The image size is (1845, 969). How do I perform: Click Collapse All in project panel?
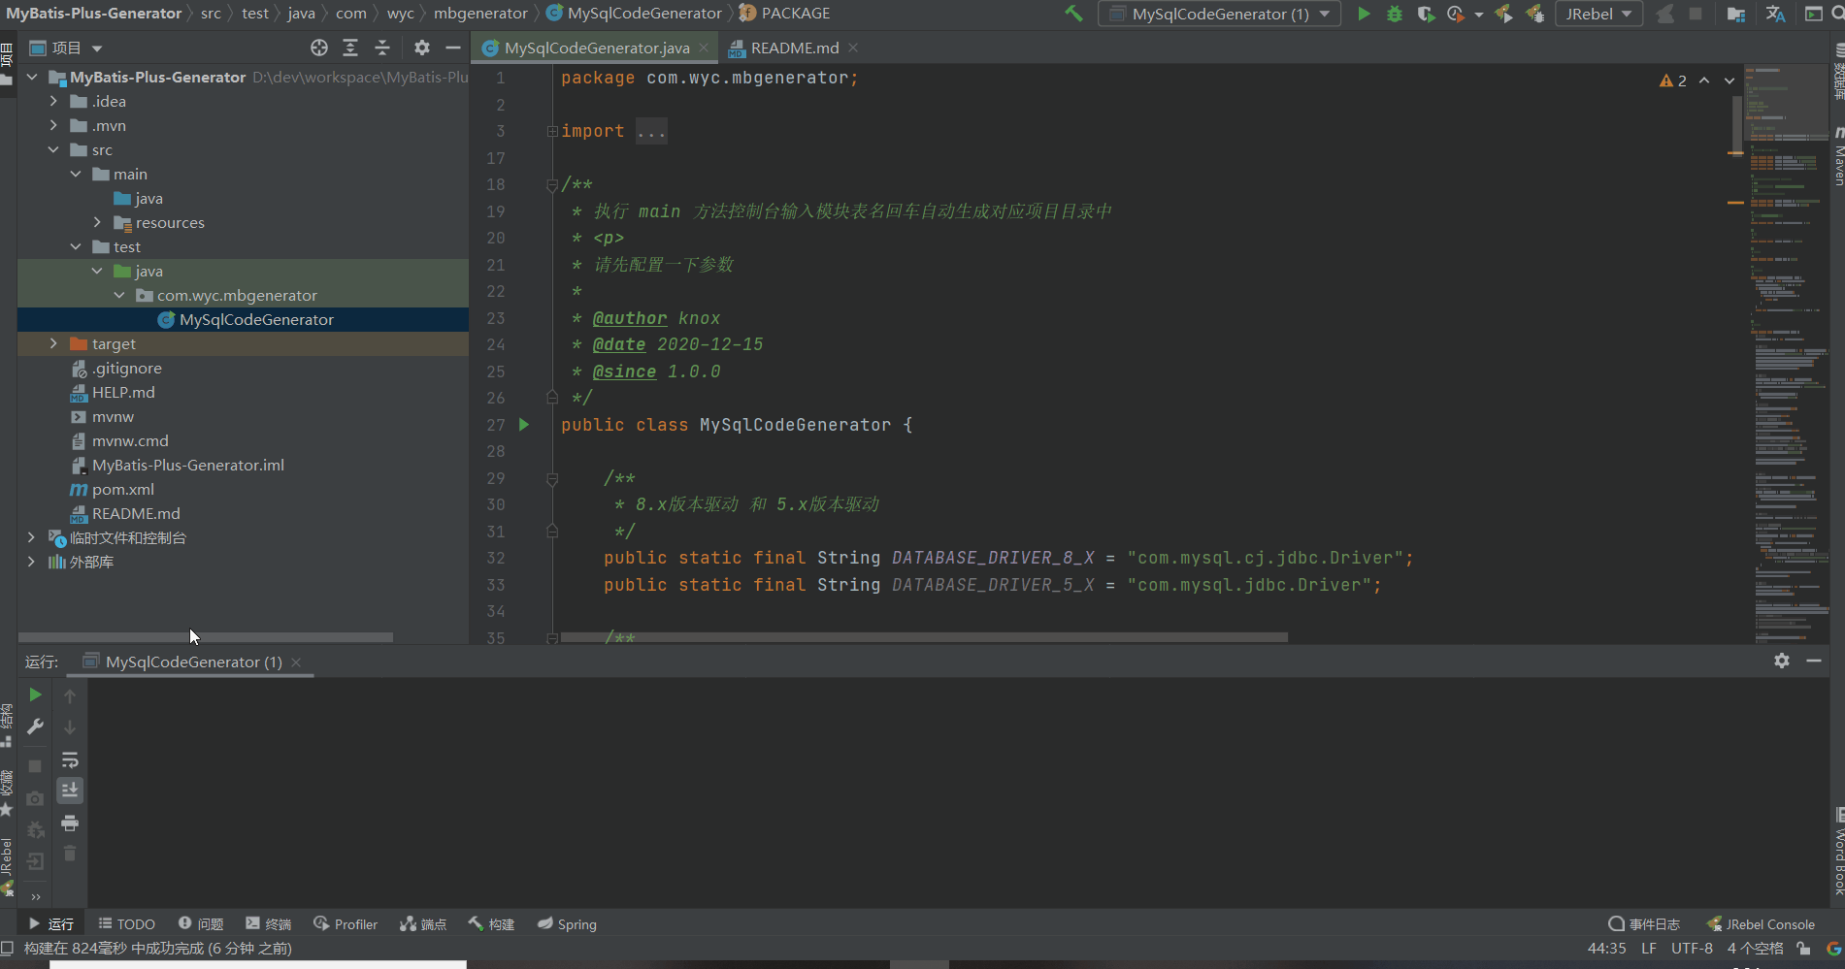click(382, 48)
